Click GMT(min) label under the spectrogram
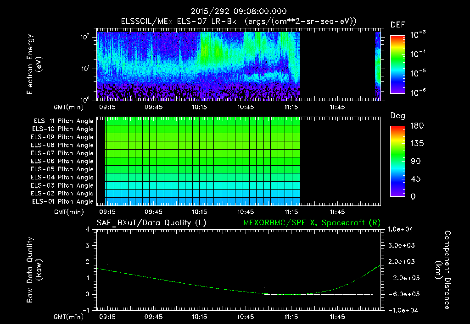 point(69,107)
